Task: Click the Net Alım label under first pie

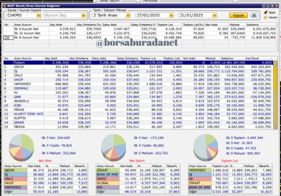Action: 45,161
